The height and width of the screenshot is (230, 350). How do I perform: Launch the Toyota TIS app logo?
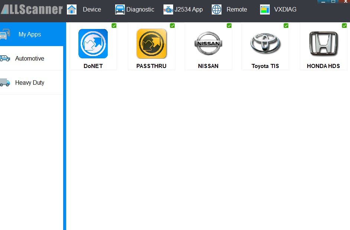pyautogui.click(x=265, y=43)
